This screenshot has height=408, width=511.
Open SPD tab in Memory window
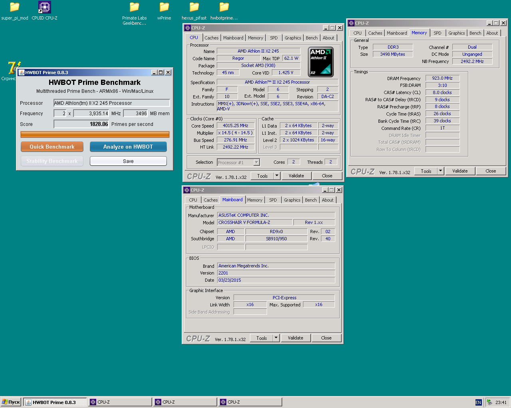(x=438, y=33)
